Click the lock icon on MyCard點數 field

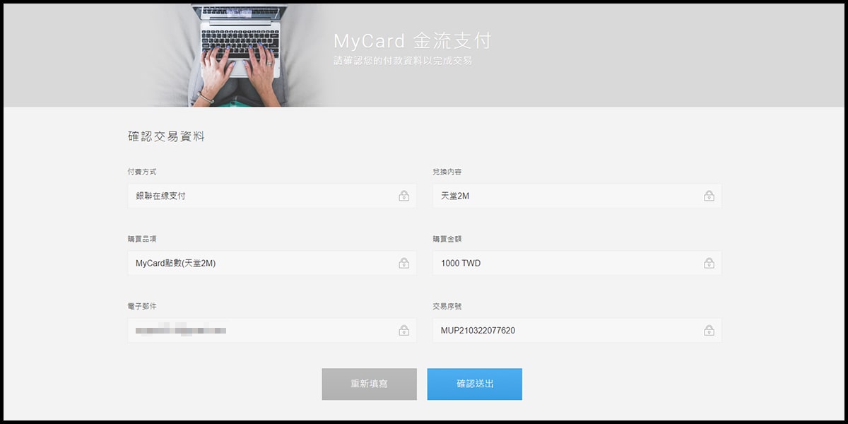tap(404, 263)
